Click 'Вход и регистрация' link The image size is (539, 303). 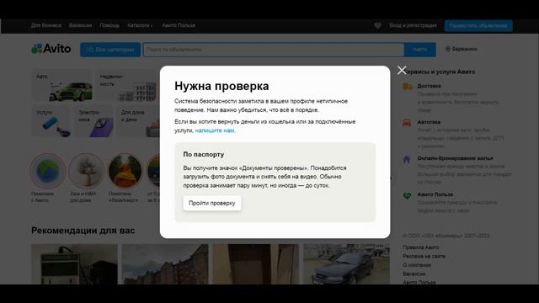point(413,25)
